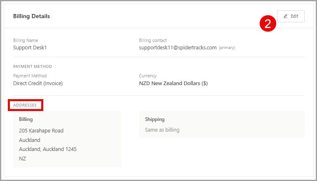Click Direct Credit (Invoice) payment method
The height and width of the screenshot is (181, 317).
click(38, 84)
